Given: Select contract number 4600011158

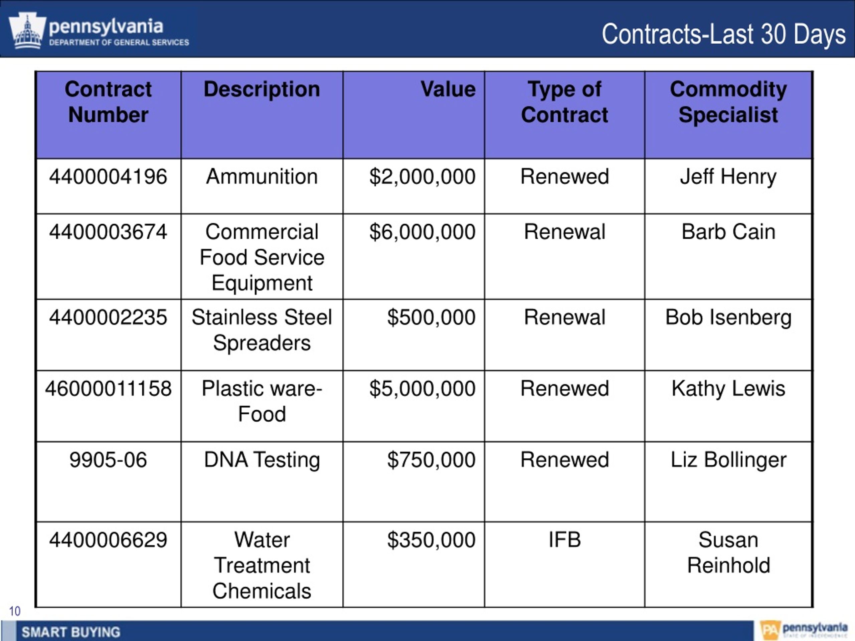Looking at the screenshot, I should click(x=108, y=406).
